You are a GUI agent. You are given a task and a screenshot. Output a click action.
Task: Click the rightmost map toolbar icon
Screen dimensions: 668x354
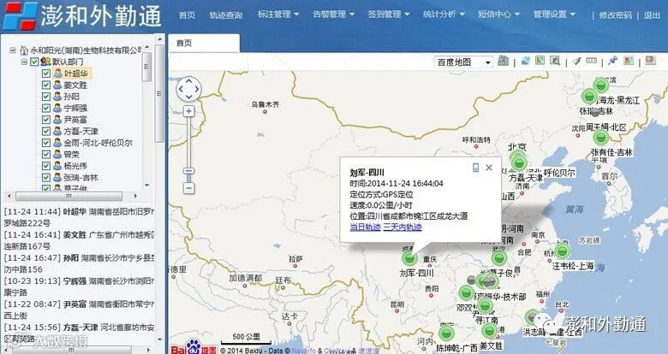tap(651, 61)
